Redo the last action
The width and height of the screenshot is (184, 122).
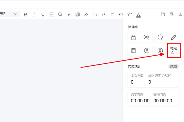(x=104, y=14)
